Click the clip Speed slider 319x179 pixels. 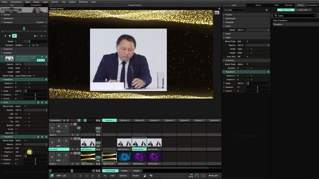[x=35, y=41]
